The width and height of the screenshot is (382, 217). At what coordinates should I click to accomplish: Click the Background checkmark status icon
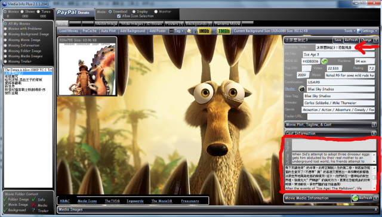click(5, 210)
